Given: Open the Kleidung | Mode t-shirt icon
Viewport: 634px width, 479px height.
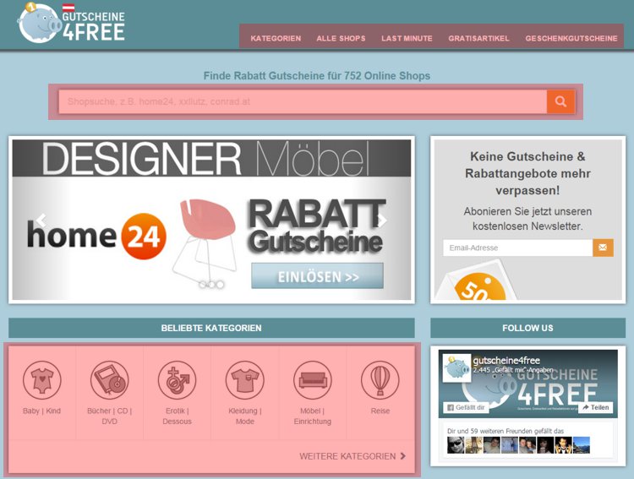Looking at the screenshot, I should pos(245,380).
